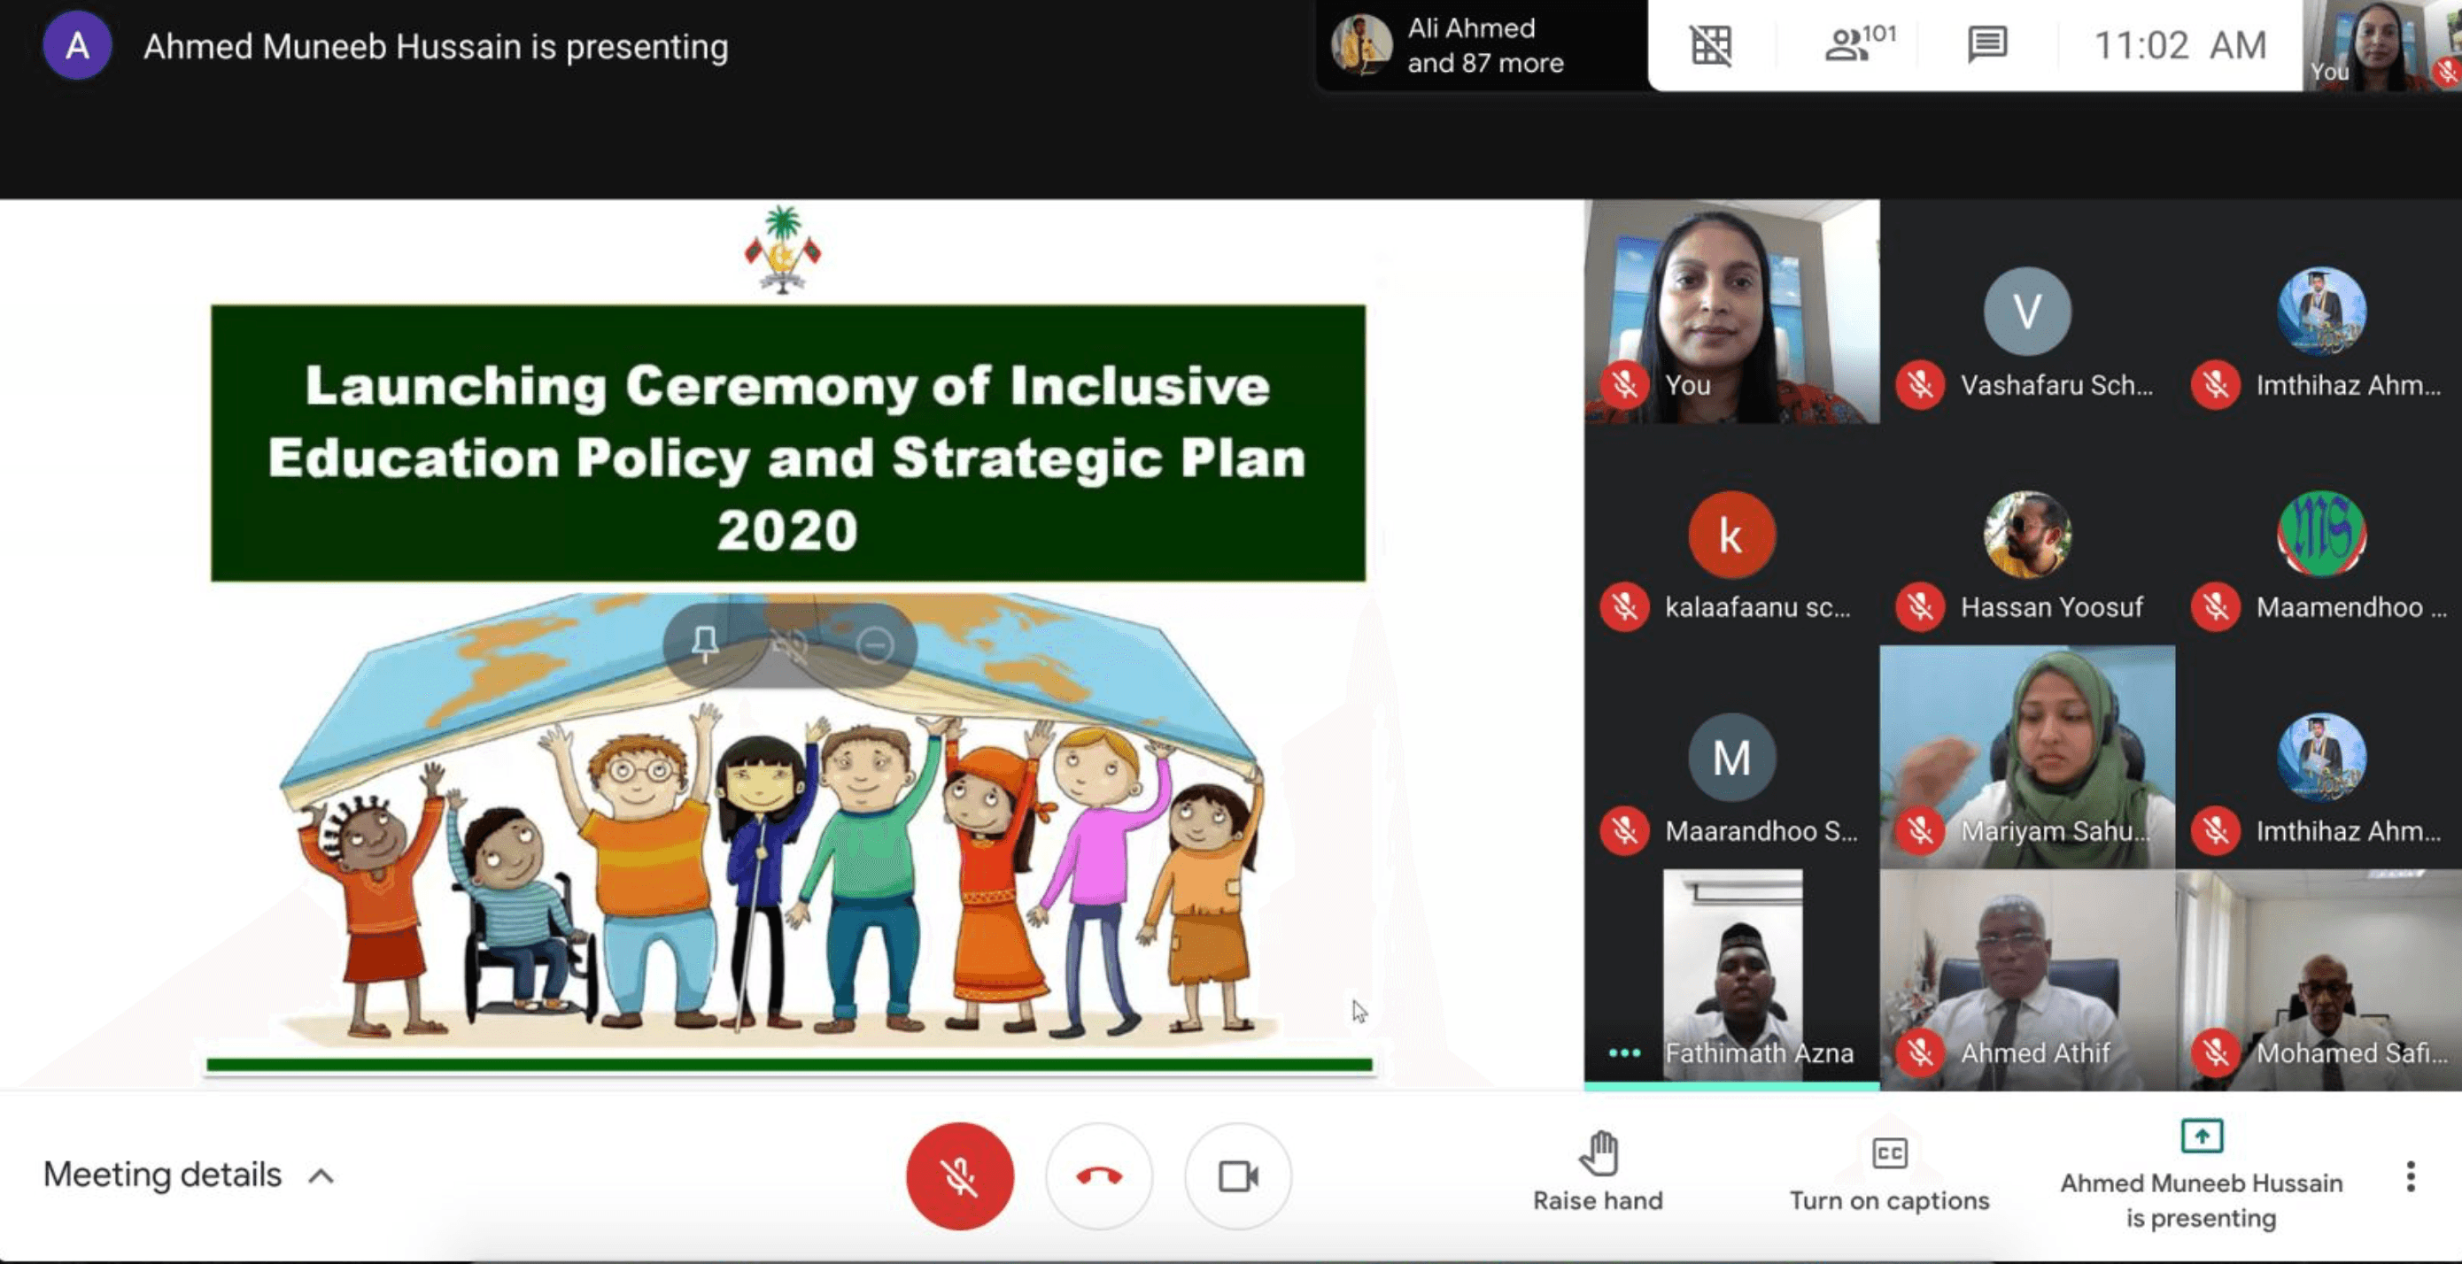Turn on captions
The height and width of the screenshot is (1264, 2462).
(1888, 1172)
